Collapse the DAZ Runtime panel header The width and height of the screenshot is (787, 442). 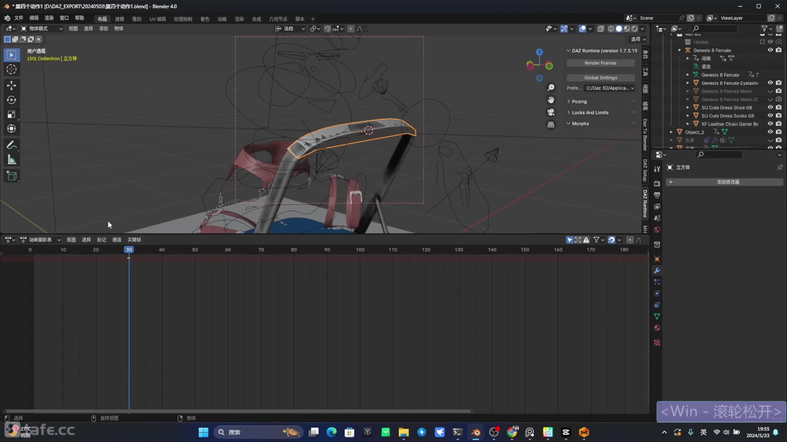(602, 51)
